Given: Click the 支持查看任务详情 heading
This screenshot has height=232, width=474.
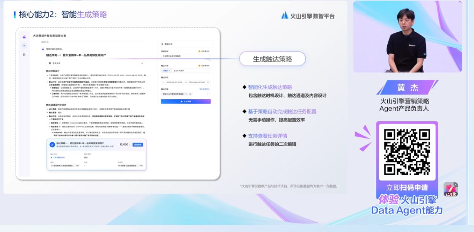Looking at the screenshot, I should [267, 136].
